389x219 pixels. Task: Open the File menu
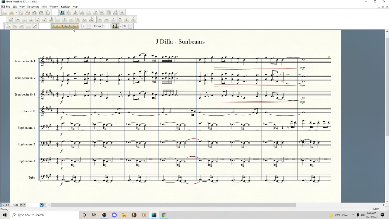(x=8, y=7)
